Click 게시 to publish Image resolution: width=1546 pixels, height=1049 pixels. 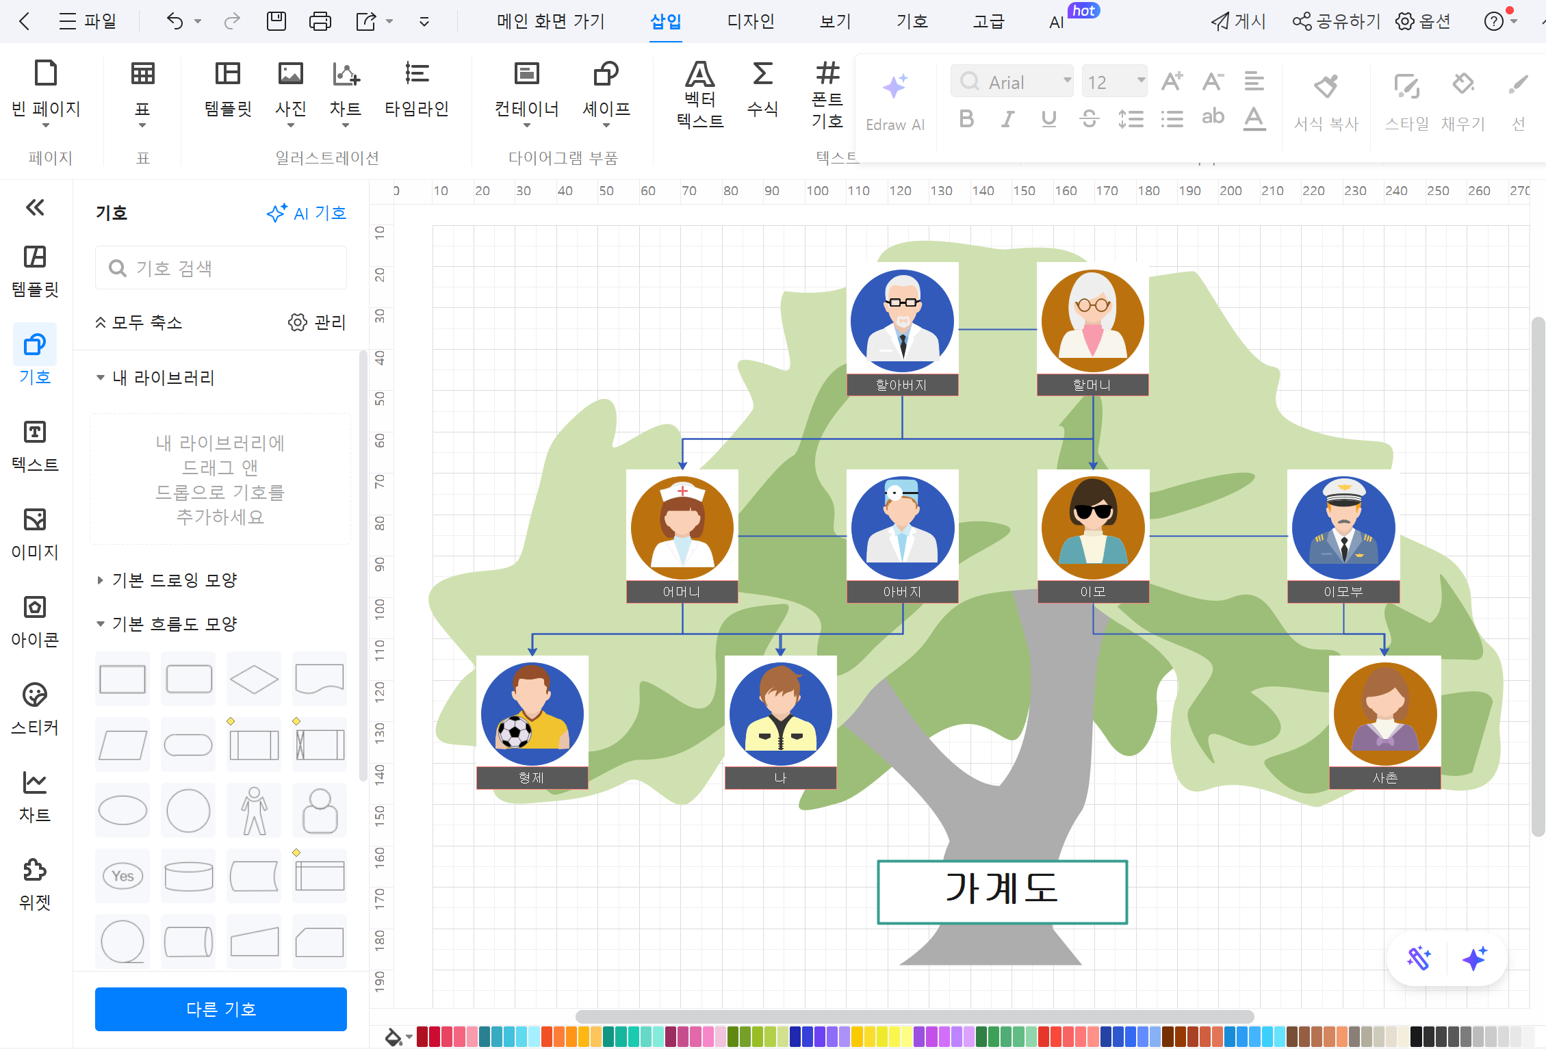pyautogui.click(x=1239, y=21)
